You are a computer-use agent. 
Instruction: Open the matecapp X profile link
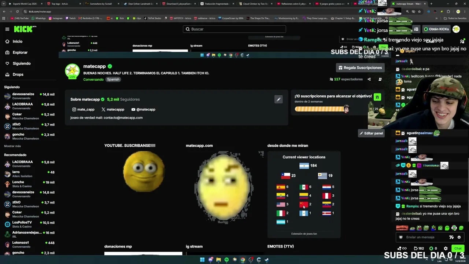coord(113,109)
